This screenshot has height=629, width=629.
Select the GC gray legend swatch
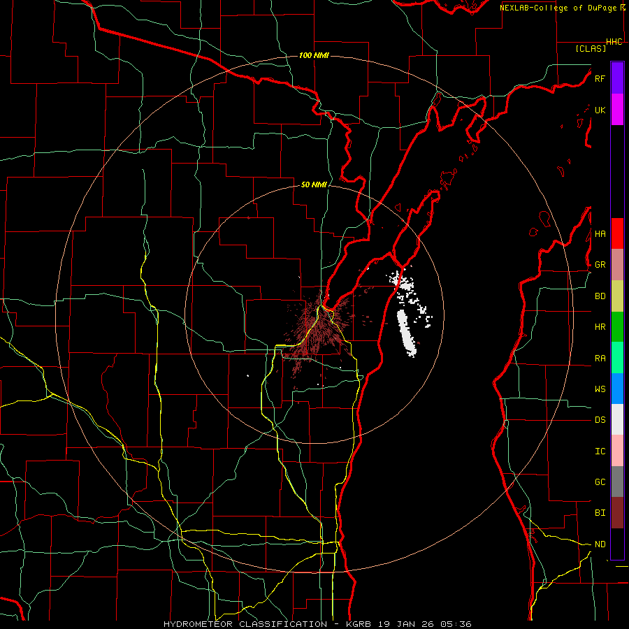pyautogui.click(x=617, y=482)
